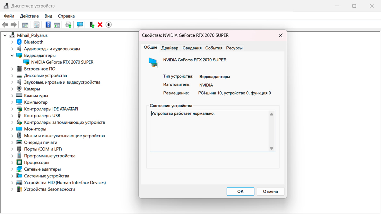
Task: Disable device with the black down-arrow icon
Action: (x=108, y=25)
